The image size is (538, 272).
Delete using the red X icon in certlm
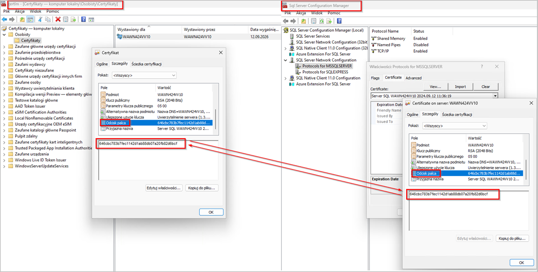pos(58,19)
